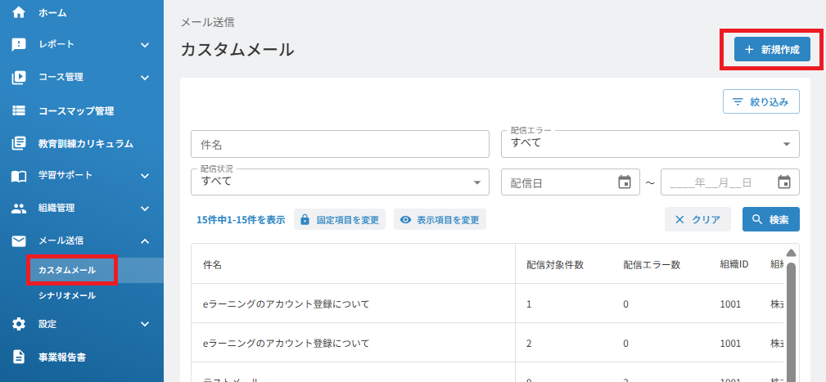Click the 検索 button
The image size is (826, 382).
771,220
